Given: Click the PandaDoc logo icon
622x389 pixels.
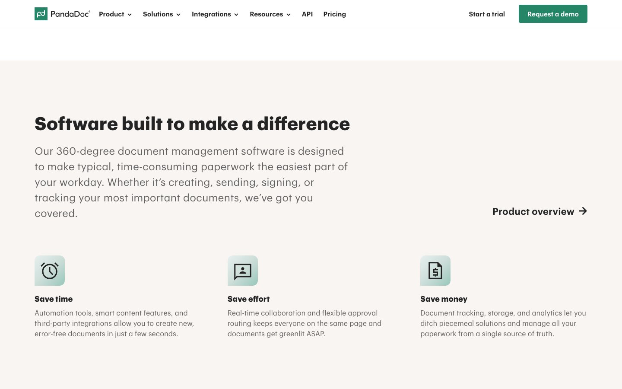Looking at the screenshot, I should click(41, 14).
